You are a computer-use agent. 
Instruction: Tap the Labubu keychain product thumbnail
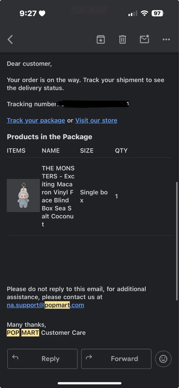[x=23, y=195]
